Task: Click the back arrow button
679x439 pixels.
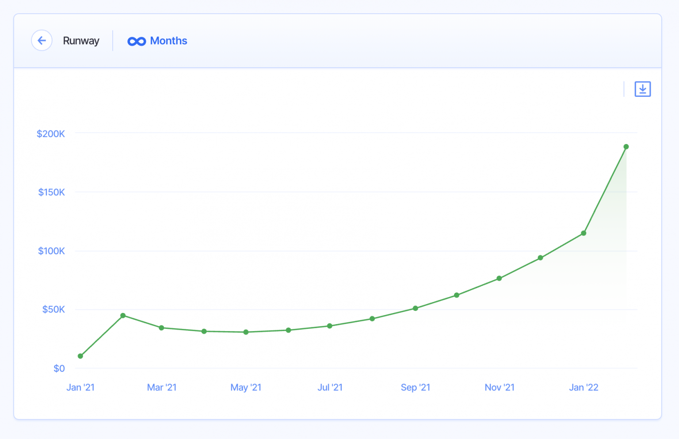Action: 42,41
